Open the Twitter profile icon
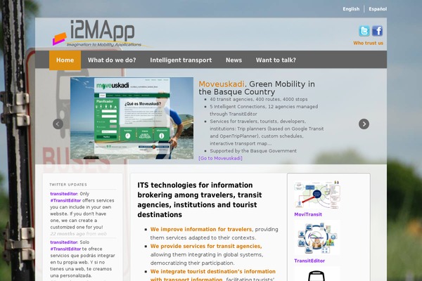 tap(364, 31)
